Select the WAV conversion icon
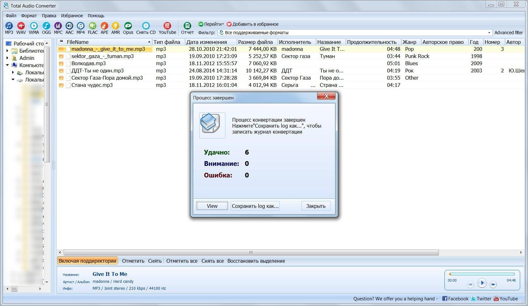 tap(21, 28)
